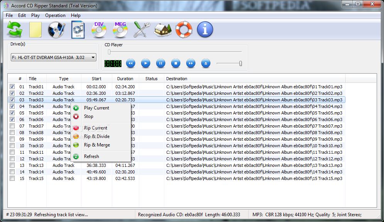Screen dimensions: 384x222
Task: Open the Help menu
Action: pyautogui.click(x=76, y=15)
